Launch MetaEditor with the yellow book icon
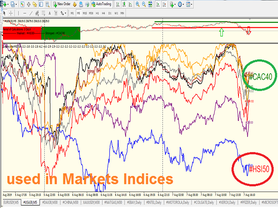This screenshot has height=208, width=278. (75, 4)
